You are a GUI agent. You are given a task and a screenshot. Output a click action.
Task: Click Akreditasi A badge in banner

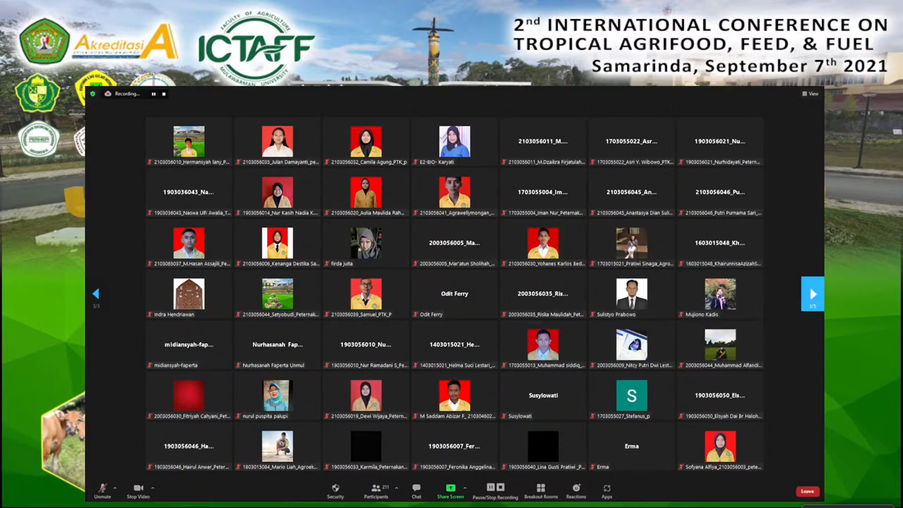click(x=126, y=42)
